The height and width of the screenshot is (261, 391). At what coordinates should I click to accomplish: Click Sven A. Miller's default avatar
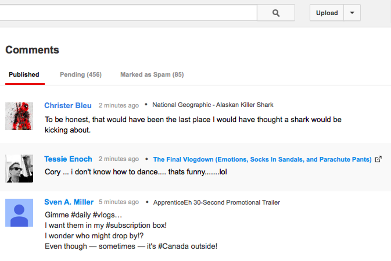[19, 213]
